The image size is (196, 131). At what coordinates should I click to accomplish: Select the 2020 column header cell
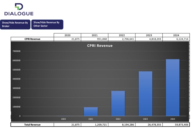[67, 35]
